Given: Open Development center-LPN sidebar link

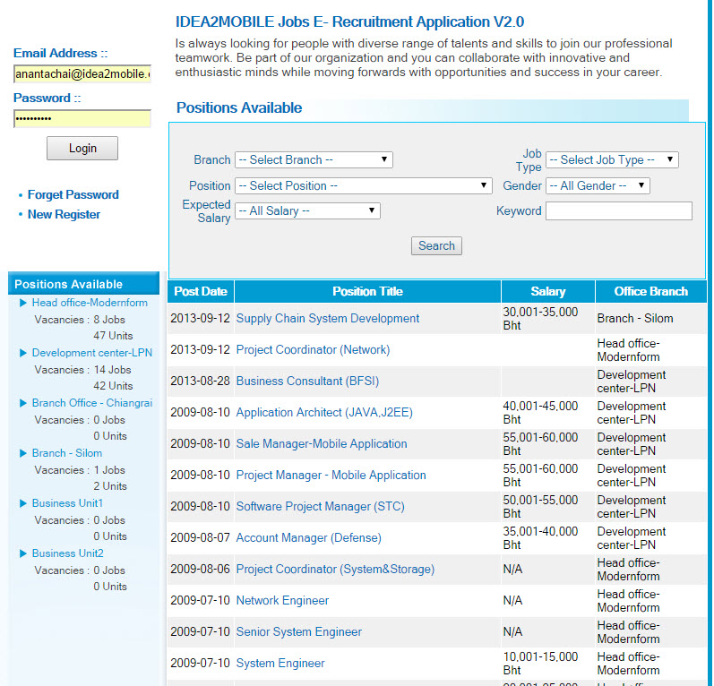Looking at the screenshot, I should 92,353.
